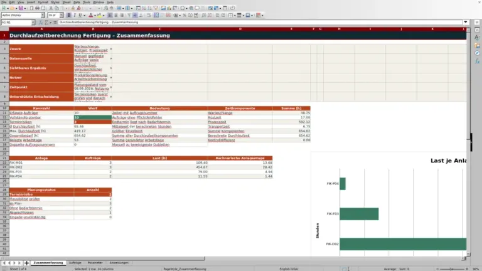The width and height of the screenshot is (482, 271).
Task: Insert a comment via toolbar icon
Action: click(197, 8)
